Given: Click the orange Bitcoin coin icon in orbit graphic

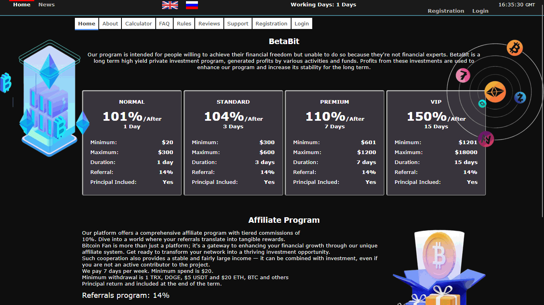Looking at the screenshot, I should click(x=515, y=48).
